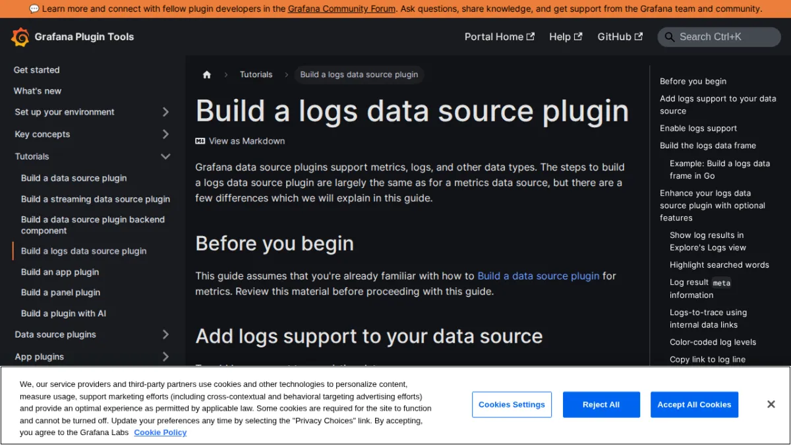Click Cookies Settings button

[512, 404]
